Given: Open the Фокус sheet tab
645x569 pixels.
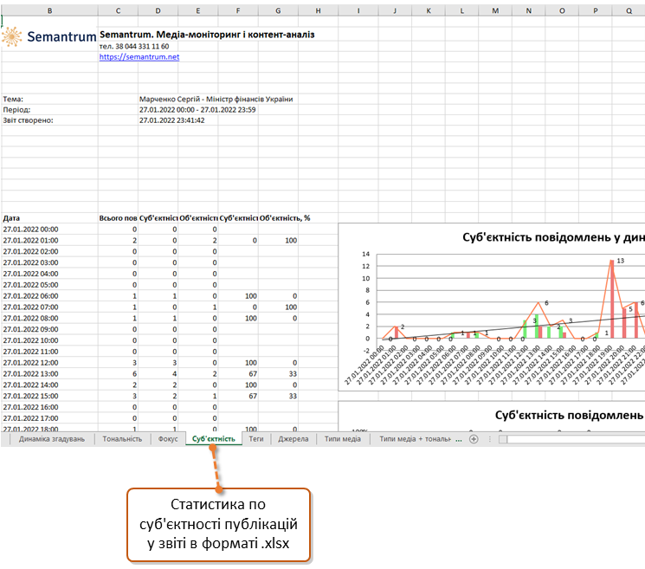Looking at the screenshot, I should tap(168, 439).
